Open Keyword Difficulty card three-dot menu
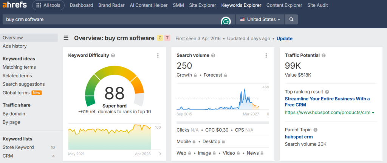This screenshot has height=163, width=387. coord(158,55)
